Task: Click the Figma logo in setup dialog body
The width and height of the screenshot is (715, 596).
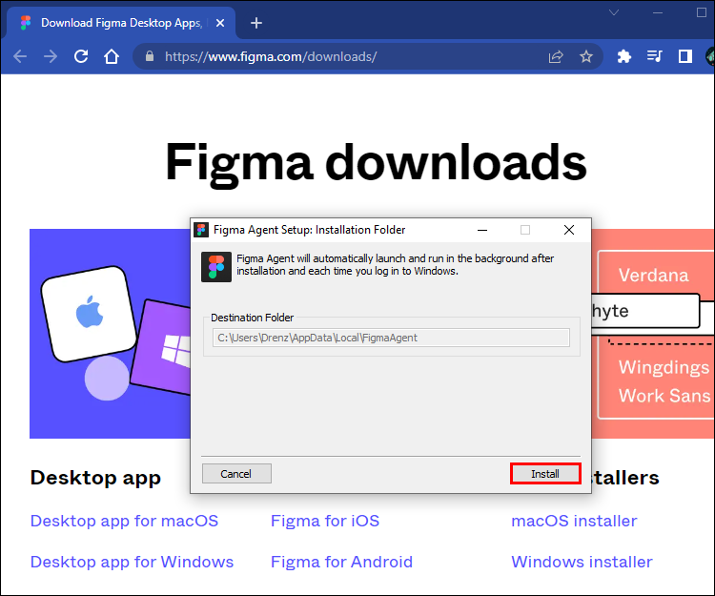Action: (x=216, y=267)
